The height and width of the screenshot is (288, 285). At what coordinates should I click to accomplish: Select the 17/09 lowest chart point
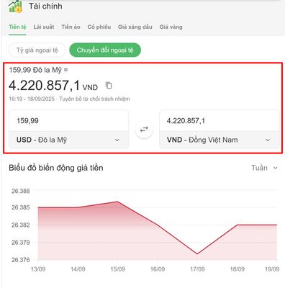[197, 254]
